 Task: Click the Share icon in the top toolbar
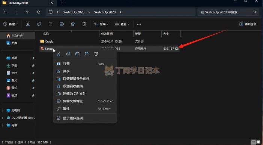[x=73, y=24]
